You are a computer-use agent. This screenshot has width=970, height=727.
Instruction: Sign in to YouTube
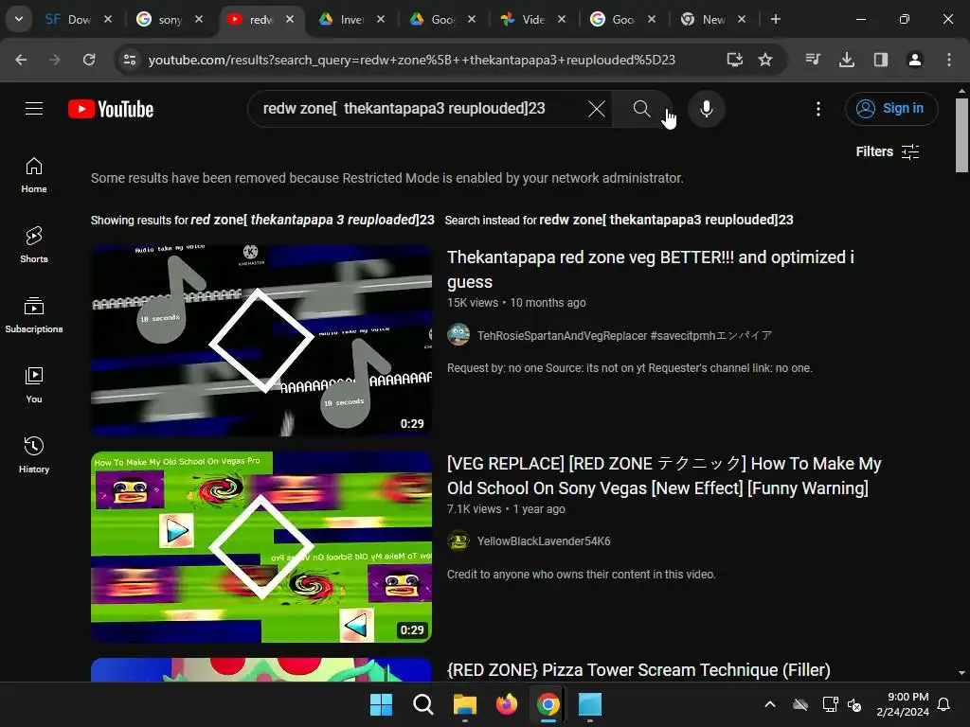click(890, 109)
